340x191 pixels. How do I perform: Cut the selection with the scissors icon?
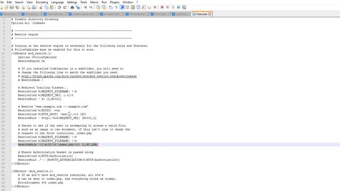41,7
